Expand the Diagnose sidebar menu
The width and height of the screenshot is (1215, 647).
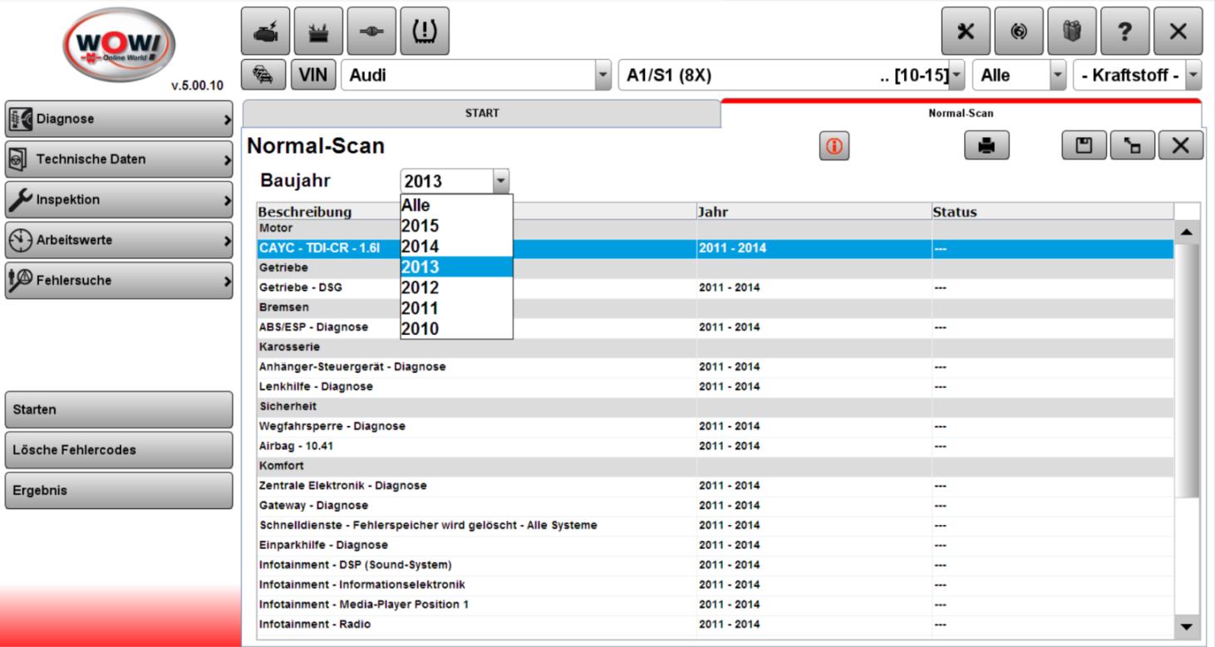[119, 119]
